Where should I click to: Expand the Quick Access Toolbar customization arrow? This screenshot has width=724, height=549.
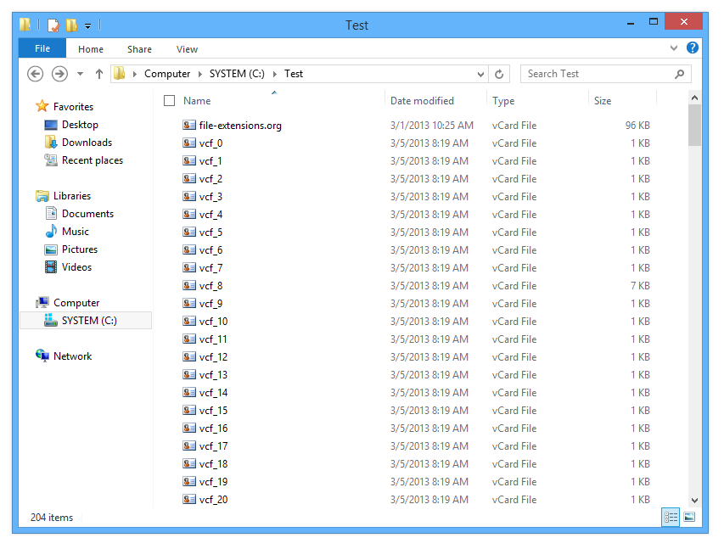(x=87, y=25)
